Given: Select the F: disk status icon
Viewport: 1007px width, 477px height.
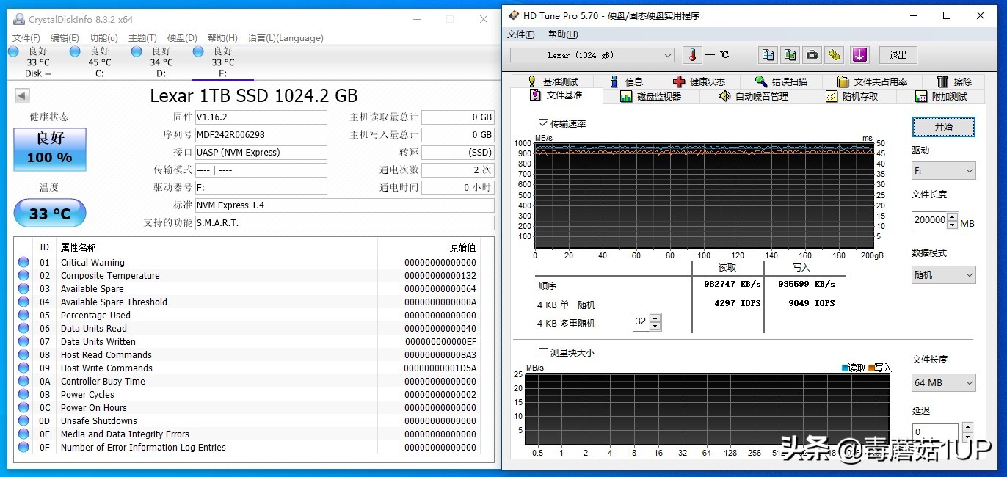Looking at the screenshot, I should [198, 51].
